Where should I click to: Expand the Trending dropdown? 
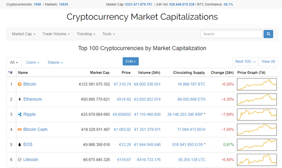pyautogui.click(x=86, y=34)
